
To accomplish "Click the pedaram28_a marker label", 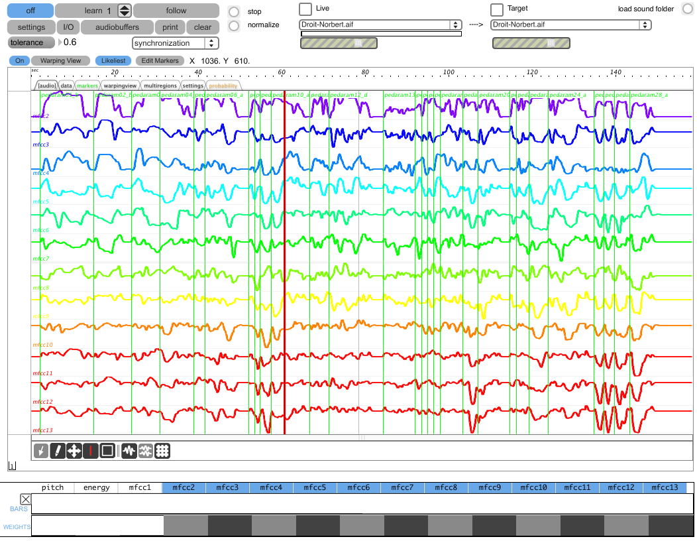I will 649,95.
